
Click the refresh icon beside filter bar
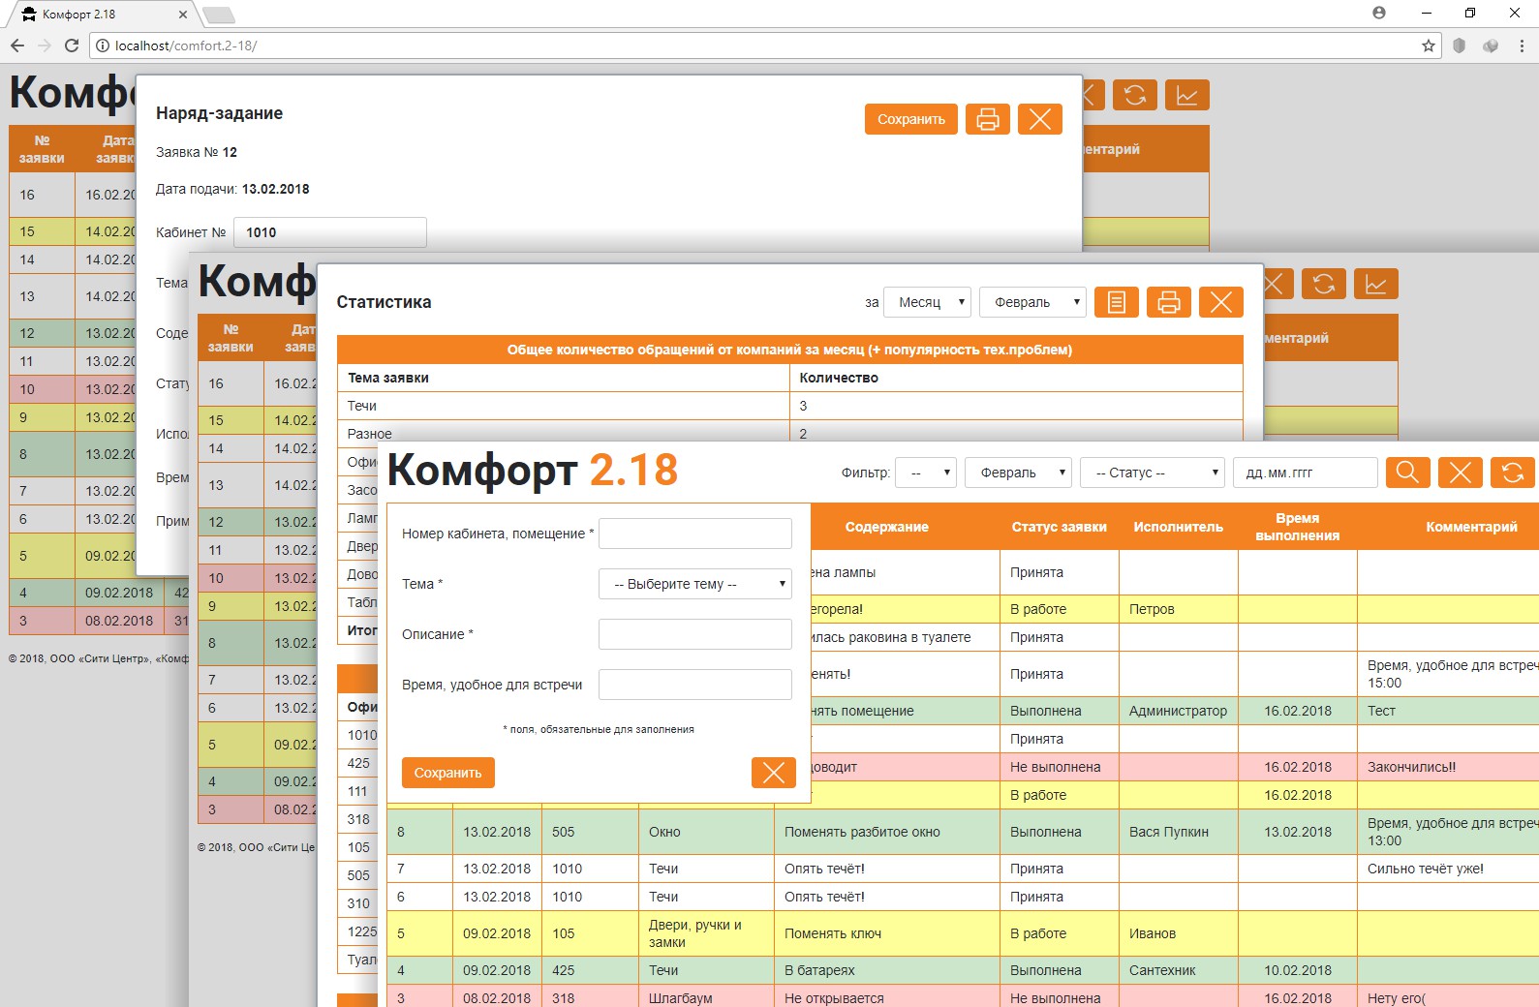pyautogui.click(x=1512, y=473)
